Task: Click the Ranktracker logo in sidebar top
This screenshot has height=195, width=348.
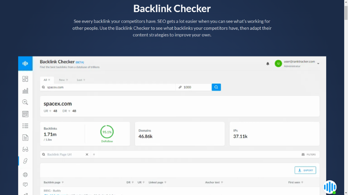Action: [x=25, y=63]
